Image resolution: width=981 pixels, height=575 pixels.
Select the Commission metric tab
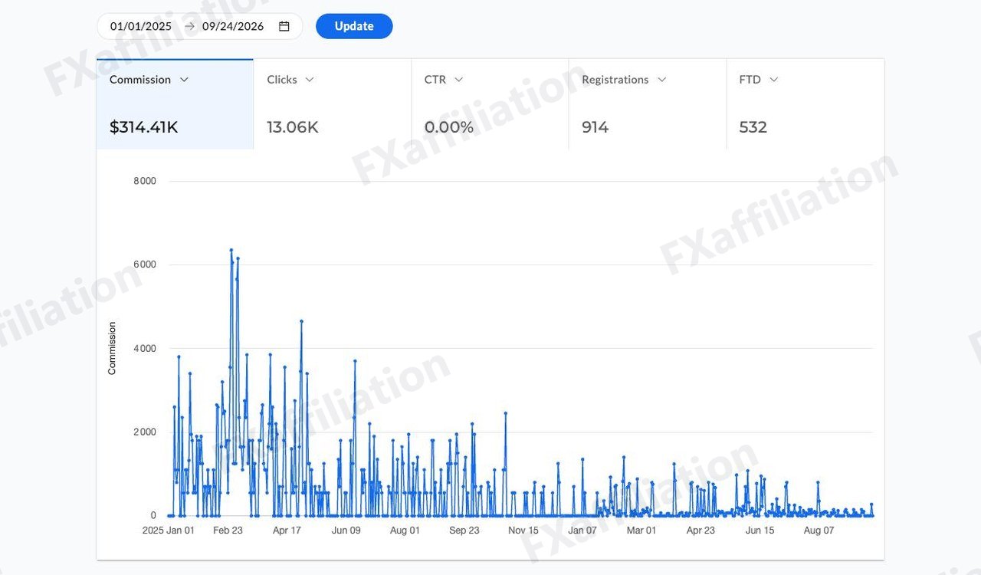(x=175, y=104)
